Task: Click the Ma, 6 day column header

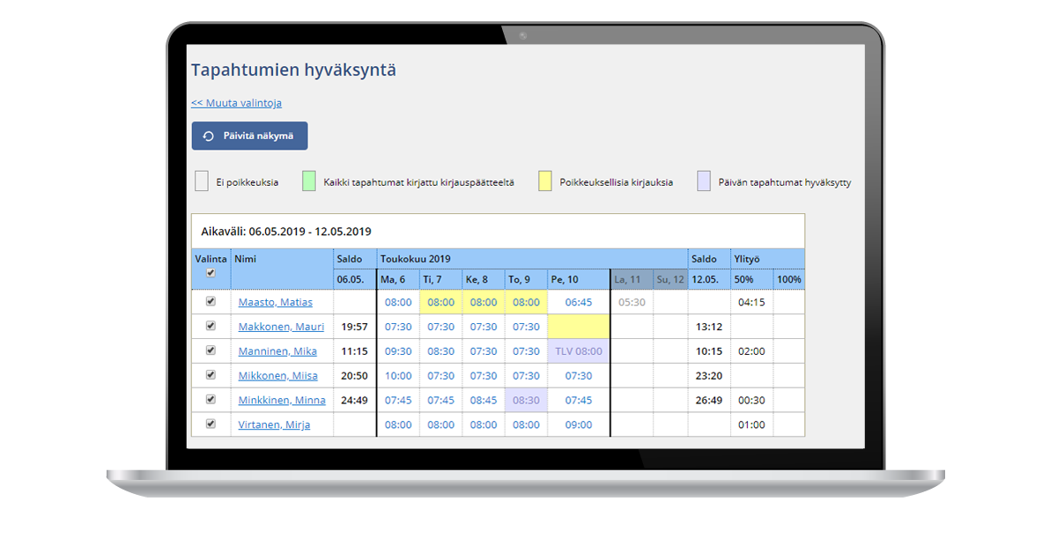Action: [398, 279]
